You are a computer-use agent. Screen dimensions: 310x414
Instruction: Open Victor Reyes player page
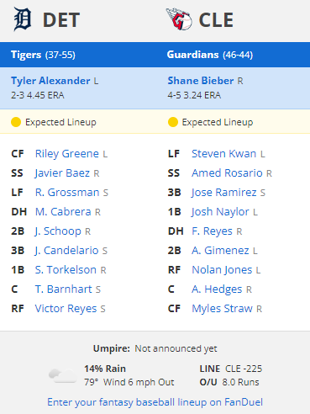[66, 309]
